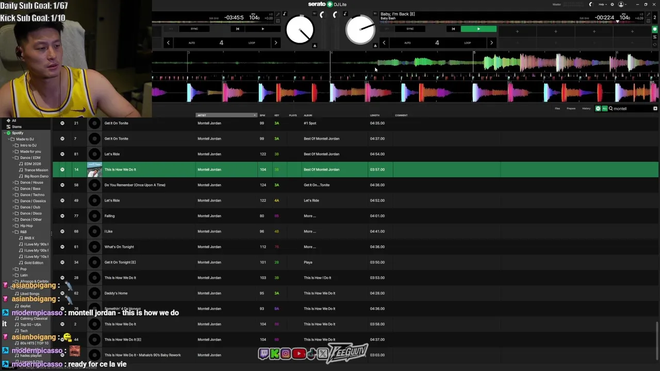Open the Help dropdown menu

[602, 5]
